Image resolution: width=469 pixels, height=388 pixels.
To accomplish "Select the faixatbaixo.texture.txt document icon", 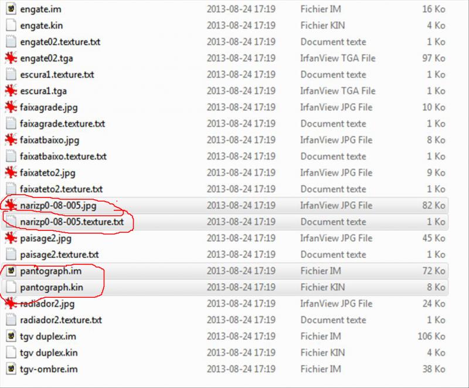I will pos(11,156).
